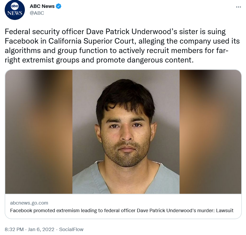Viewport: 246px width, 235px height.
Task: Open the abcnews.go.com domain link
Action: [x=29, y=203]
